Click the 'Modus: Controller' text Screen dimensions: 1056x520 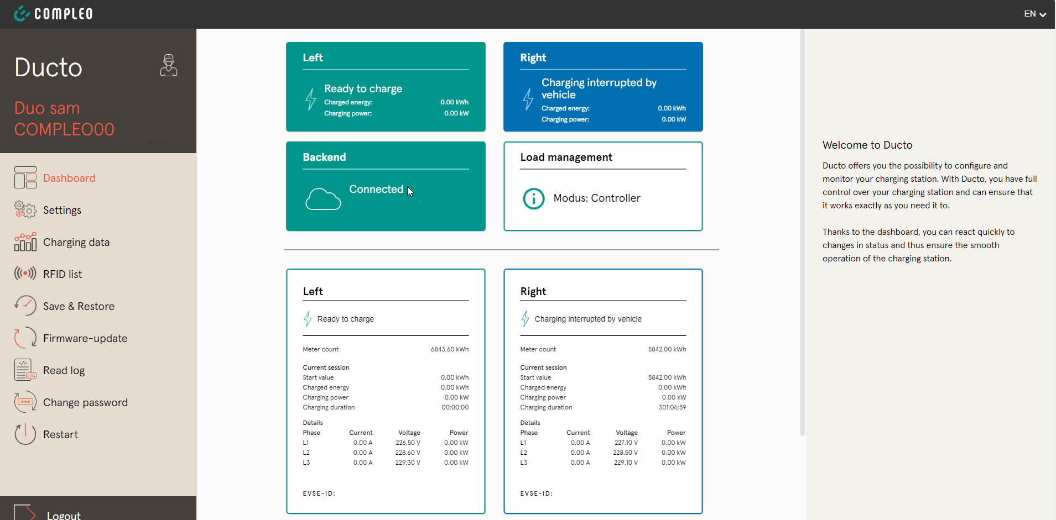click(597, 198)
